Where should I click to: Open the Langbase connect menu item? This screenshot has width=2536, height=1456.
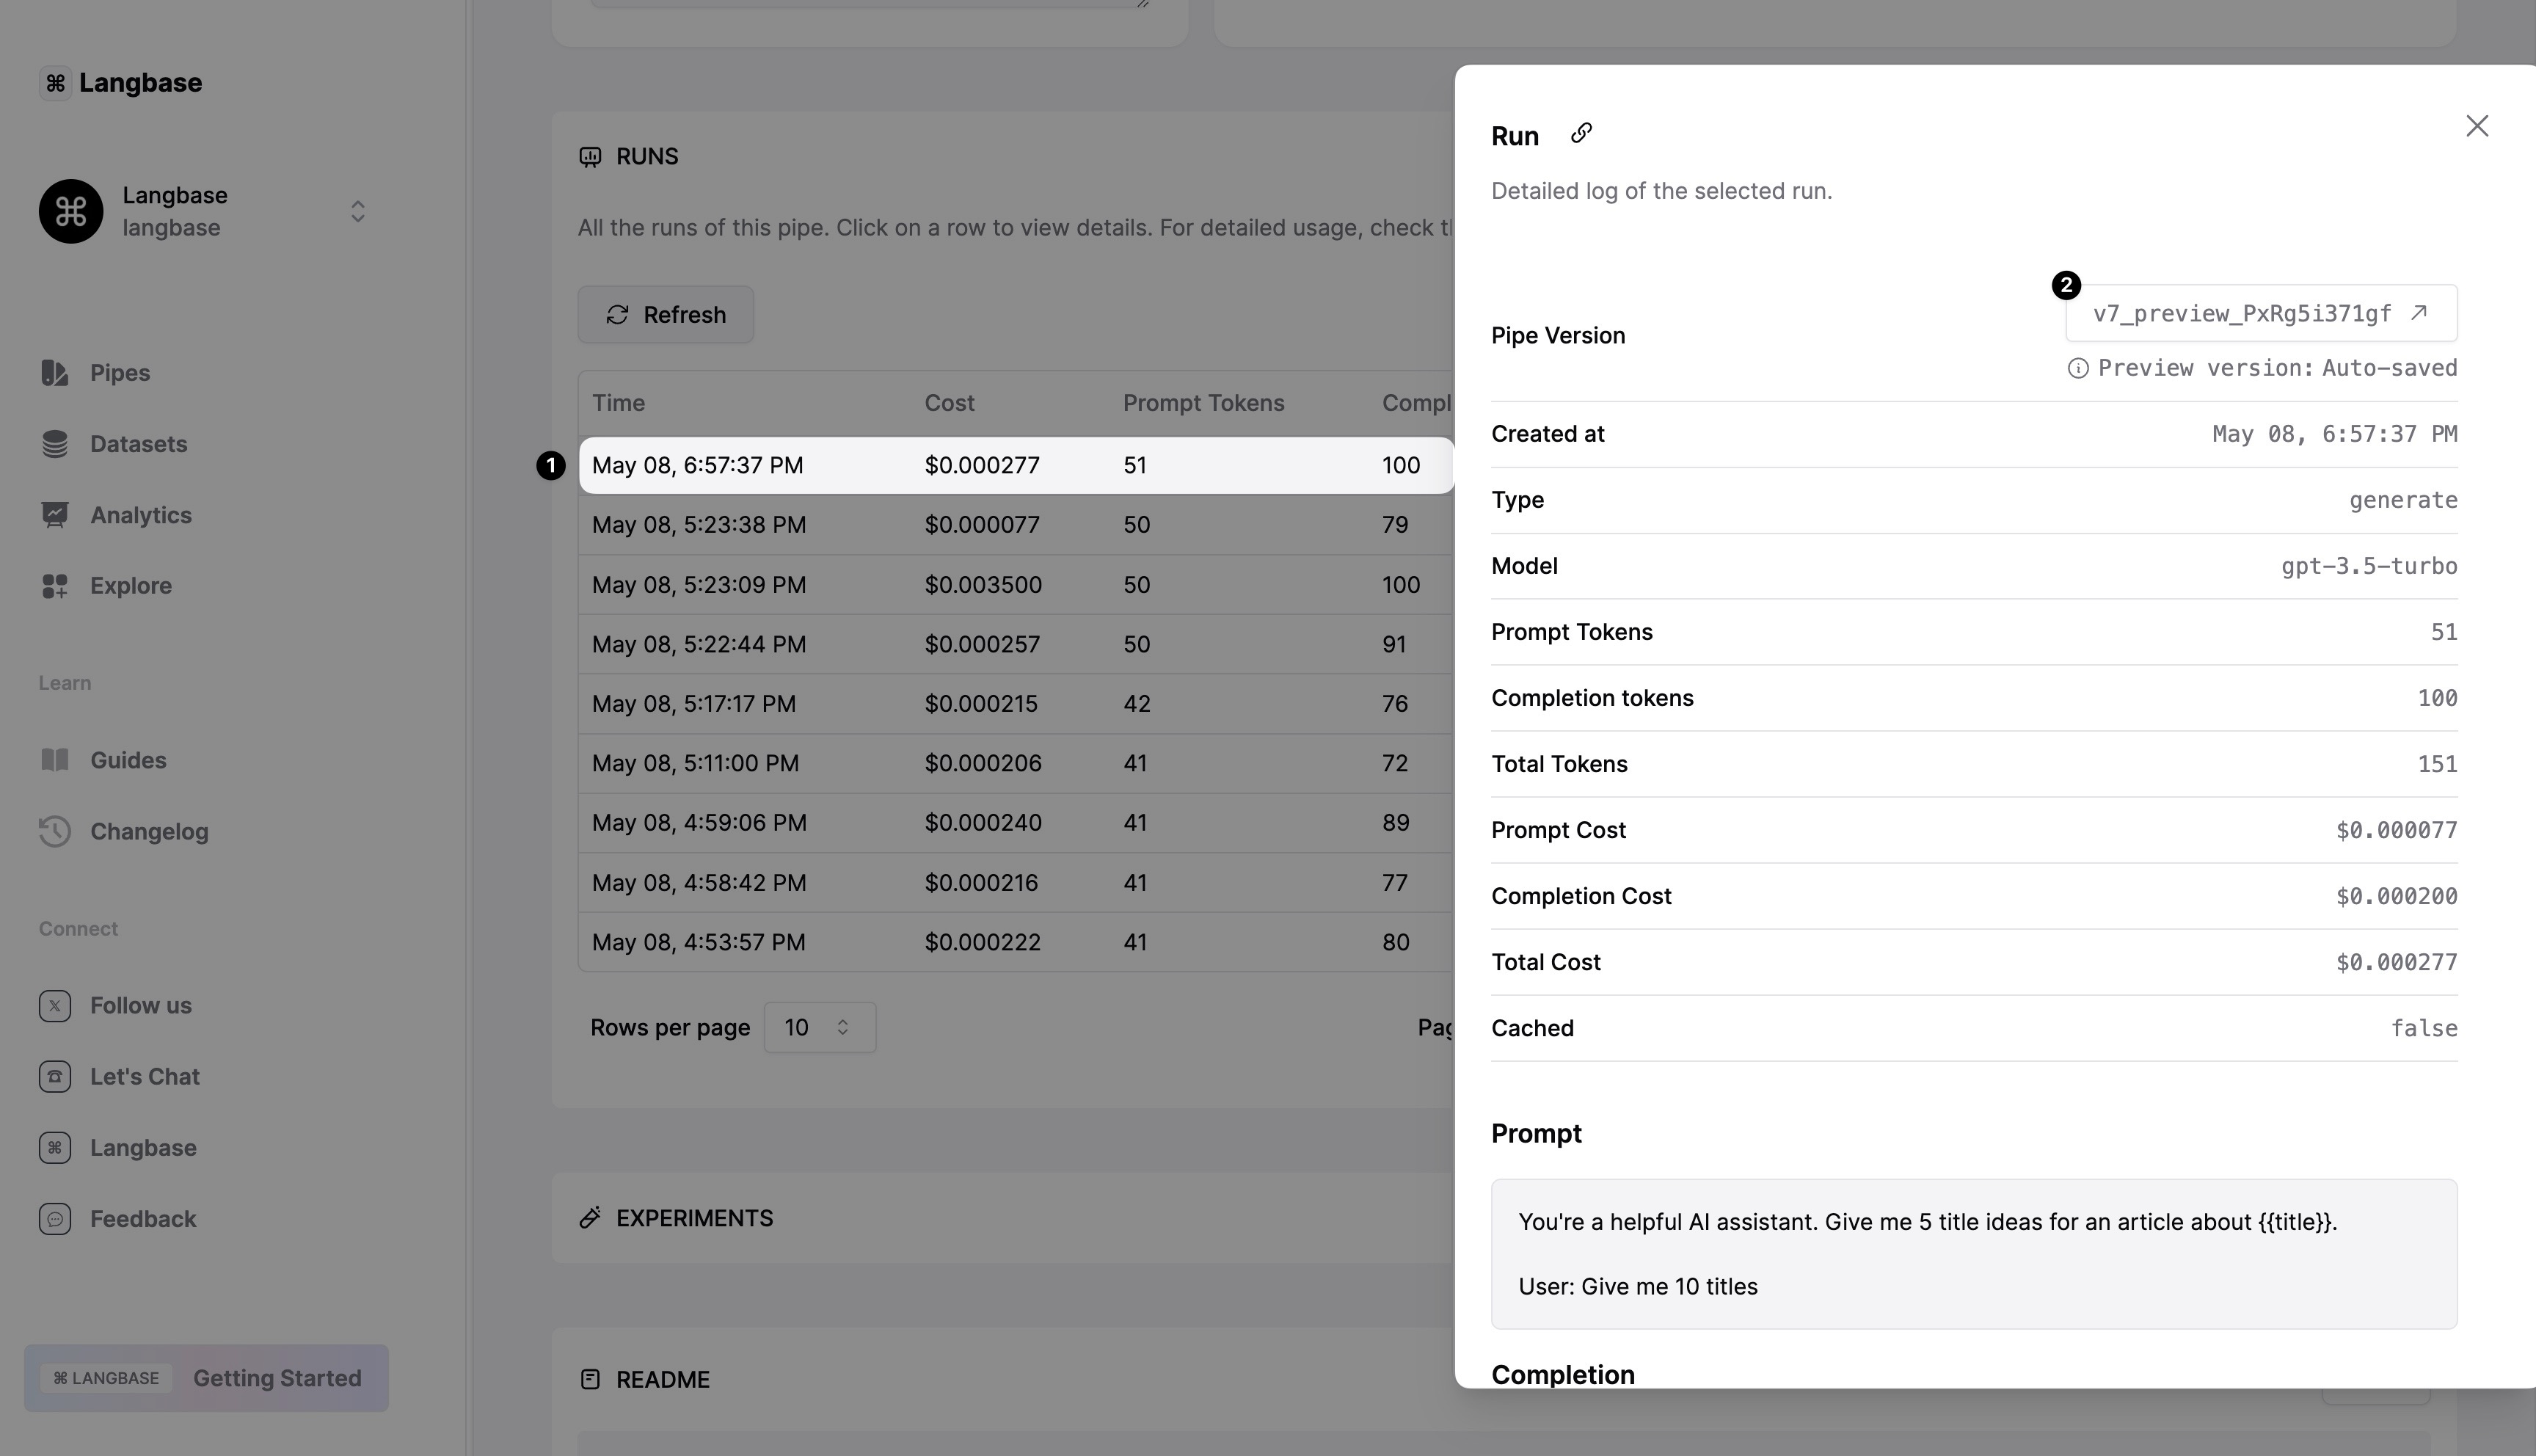click(143, 1148)
